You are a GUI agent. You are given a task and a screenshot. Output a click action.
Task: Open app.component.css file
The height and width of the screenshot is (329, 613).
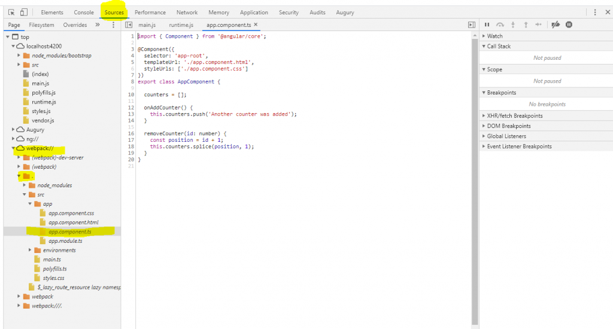tap(71, 213)
